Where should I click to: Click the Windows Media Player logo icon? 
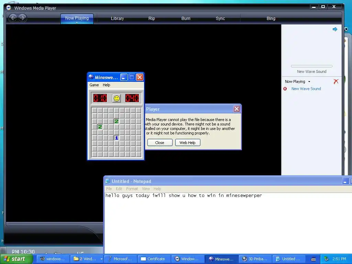(x=9, y=8)
